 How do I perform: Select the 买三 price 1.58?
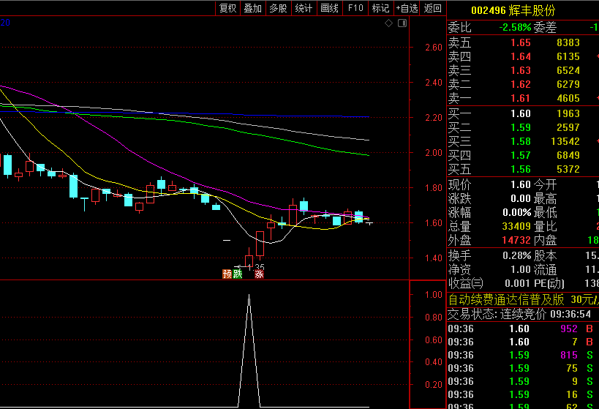click(521, 141)
